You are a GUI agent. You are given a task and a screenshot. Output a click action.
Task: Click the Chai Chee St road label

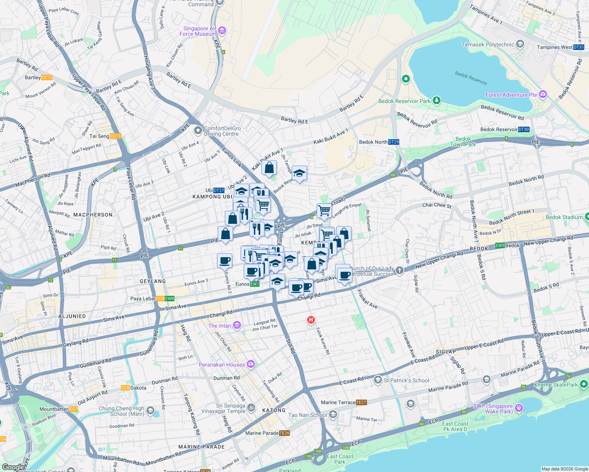[x=437, y=205]
